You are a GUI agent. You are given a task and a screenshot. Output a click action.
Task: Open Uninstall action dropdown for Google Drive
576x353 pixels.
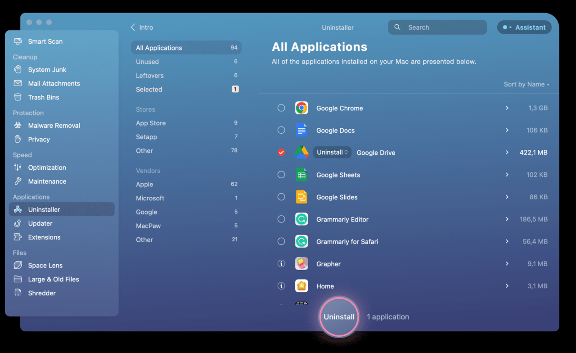click(x=333, y=153)
